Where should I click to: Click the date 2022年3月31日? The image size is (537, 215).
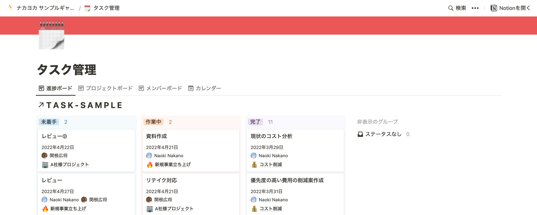[267, 191]
